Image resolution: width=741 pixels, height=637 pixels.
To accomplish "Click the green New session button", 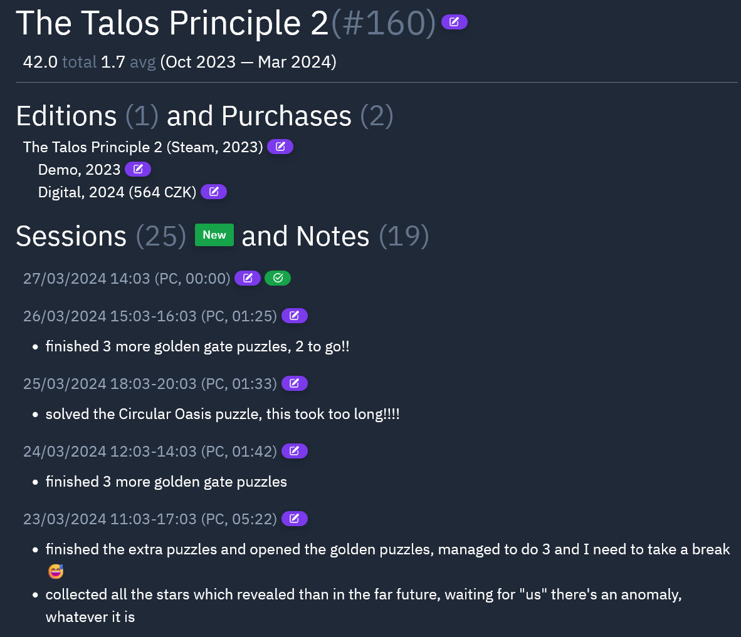I will click(x=214, y=235).
